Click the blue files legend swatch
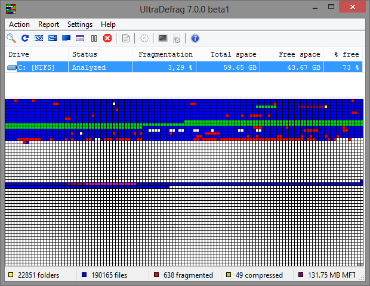 coord(84,275)
